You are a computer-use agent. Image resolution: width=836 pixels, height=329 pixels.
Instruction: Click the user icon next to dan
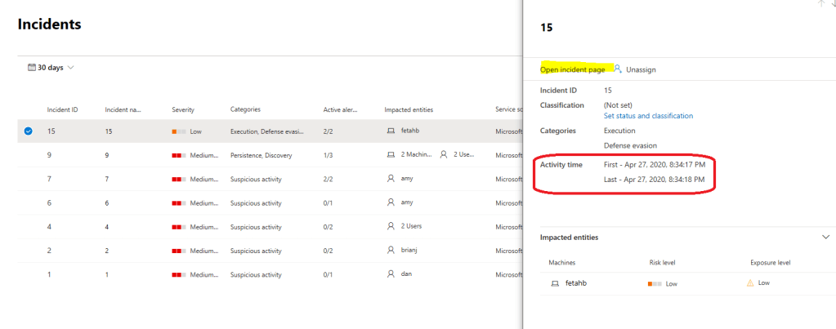391,274
